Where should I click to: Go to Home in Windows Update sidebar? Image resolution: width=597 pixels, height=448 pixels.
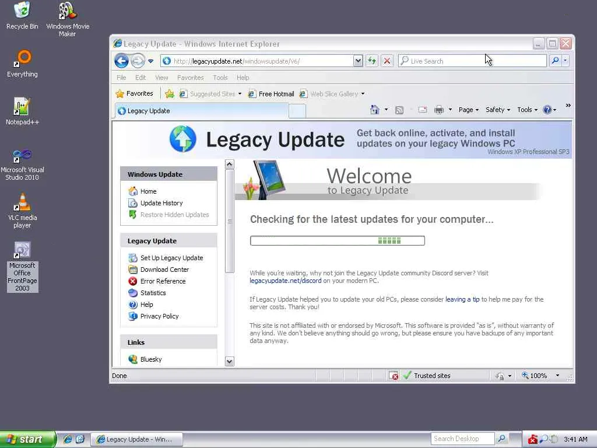tap(148, 191)
